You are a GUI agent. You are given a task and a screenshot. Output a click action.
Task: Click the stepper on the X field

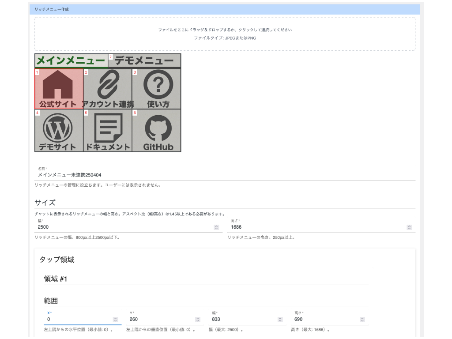click(x=115, y=320)
